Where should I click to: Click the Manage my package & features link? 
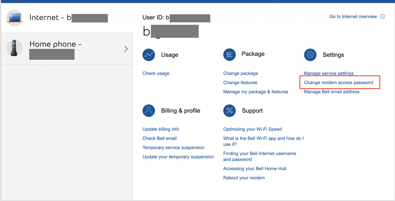[x=255, y=92]
